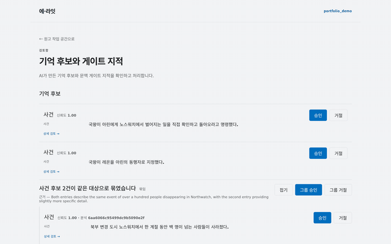Reject the 노스워치 직접 확인 명령 event
Viewport: 391px width, 244px height.
338,115
